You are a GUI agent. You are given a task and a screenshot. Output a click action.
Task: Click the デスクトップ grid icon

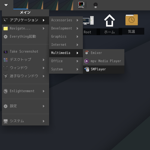(x=5, y=60)
